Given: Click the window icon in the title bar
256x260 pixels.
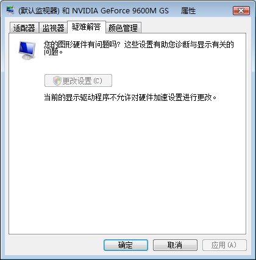Looking at the screenshot, I should (10, 10).
